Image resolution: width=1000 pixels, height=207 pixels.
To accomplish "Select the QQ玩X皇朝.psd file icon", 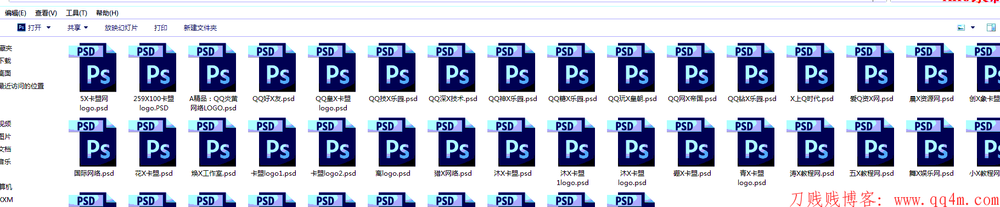I will [631, 68].
